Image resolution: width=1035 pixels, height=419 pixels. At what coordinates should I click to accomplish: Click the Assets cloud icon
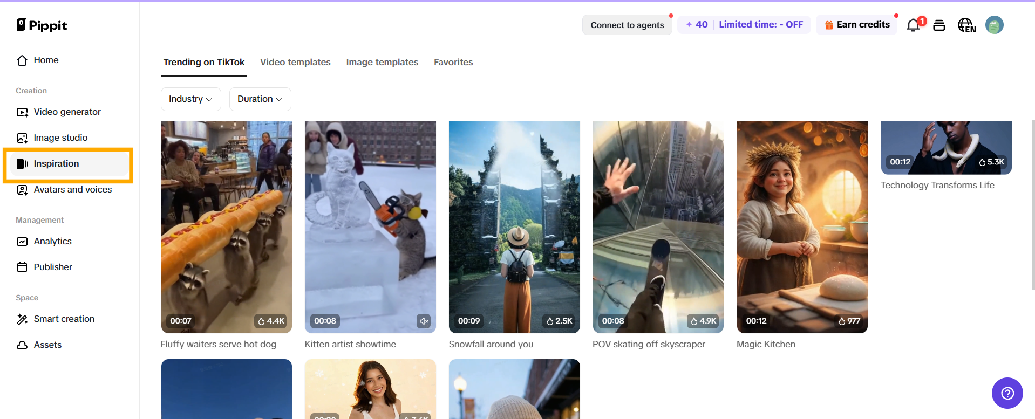point(22,345)
